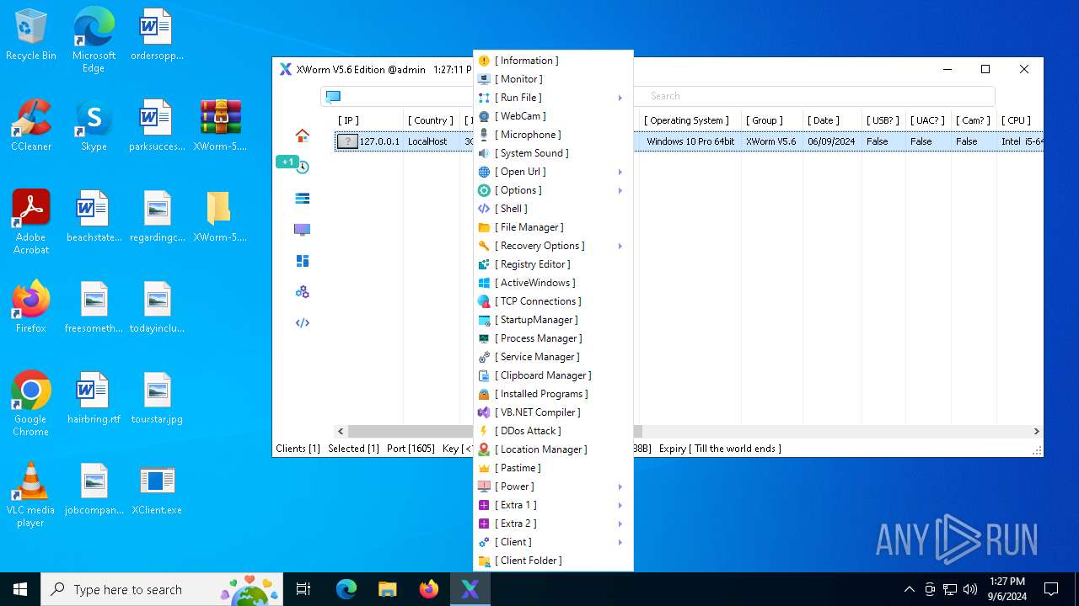
Task: Open the clock history icon in sidebar
Action: pos(302,167)
